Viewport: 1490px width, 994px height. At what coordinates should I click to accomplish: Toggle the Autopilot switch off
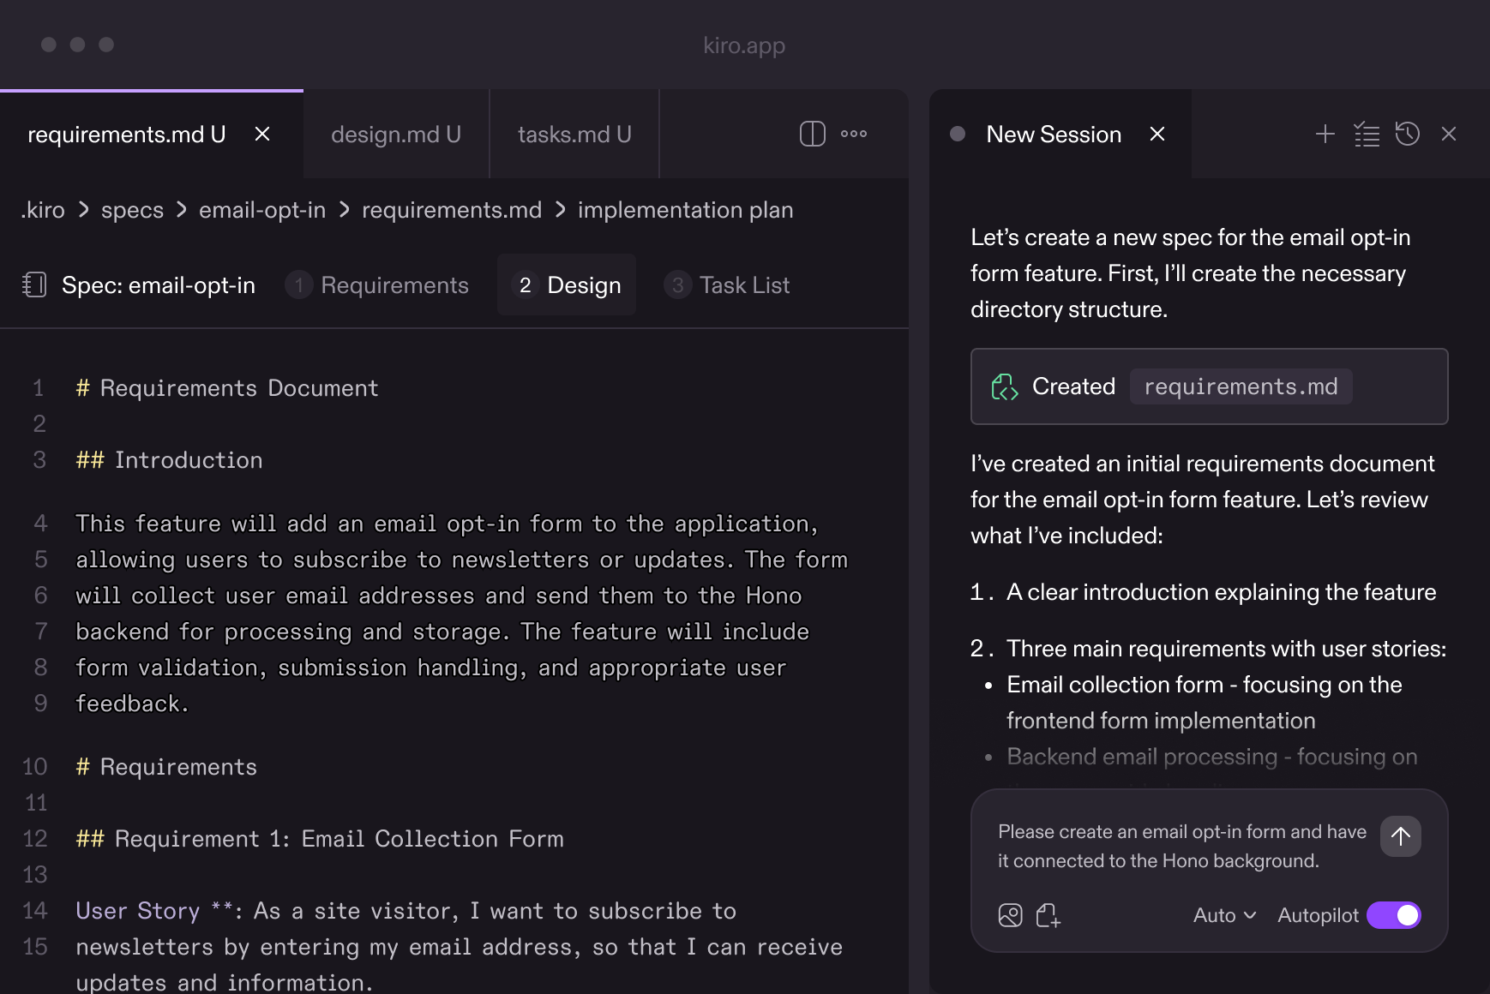[1393, 915]
